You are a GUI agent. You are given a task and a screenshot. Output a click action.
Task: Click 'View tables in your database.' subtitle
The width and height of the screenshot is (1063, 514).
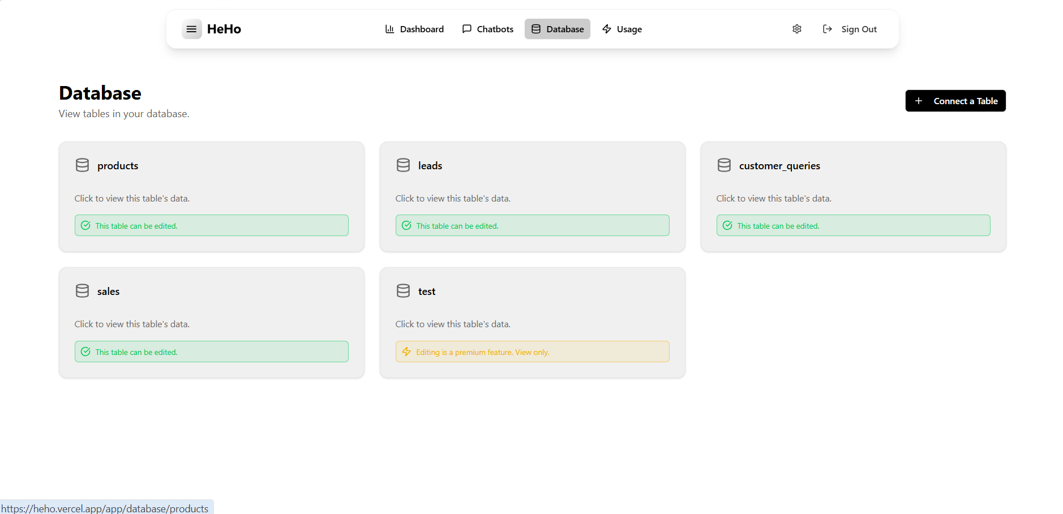(124, 114)
